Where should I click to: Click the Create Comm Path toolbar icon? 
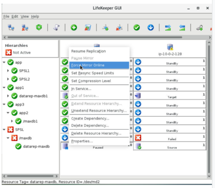point(105,28)
